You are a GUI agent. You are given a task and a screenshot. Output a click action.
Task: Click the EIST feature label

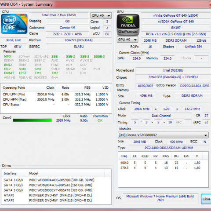(x=22, y=73)
